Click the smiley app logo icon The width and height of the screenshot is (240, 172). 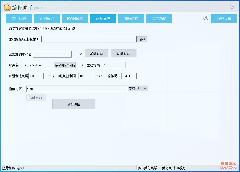[x=7, y=8]
